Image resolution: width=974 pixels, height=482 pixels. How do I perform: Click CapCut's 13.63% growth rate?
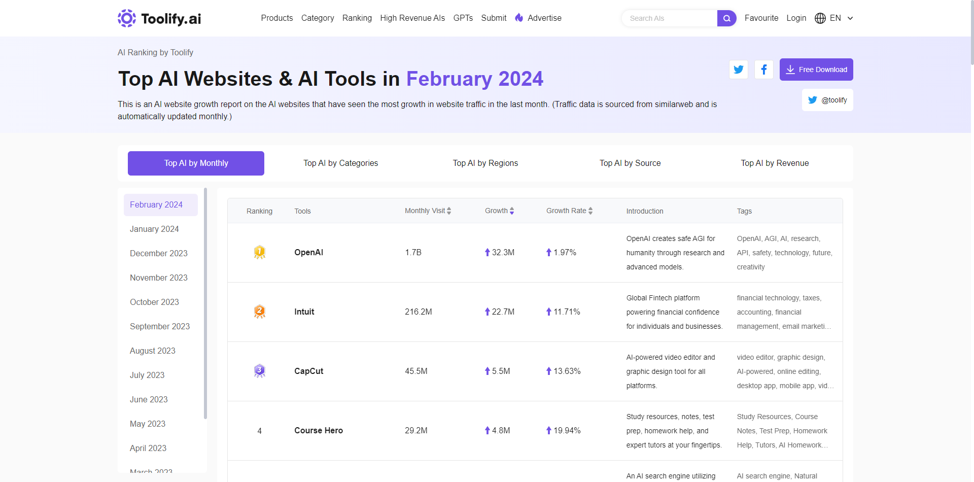pyautogui.click(x=567, y=371)
